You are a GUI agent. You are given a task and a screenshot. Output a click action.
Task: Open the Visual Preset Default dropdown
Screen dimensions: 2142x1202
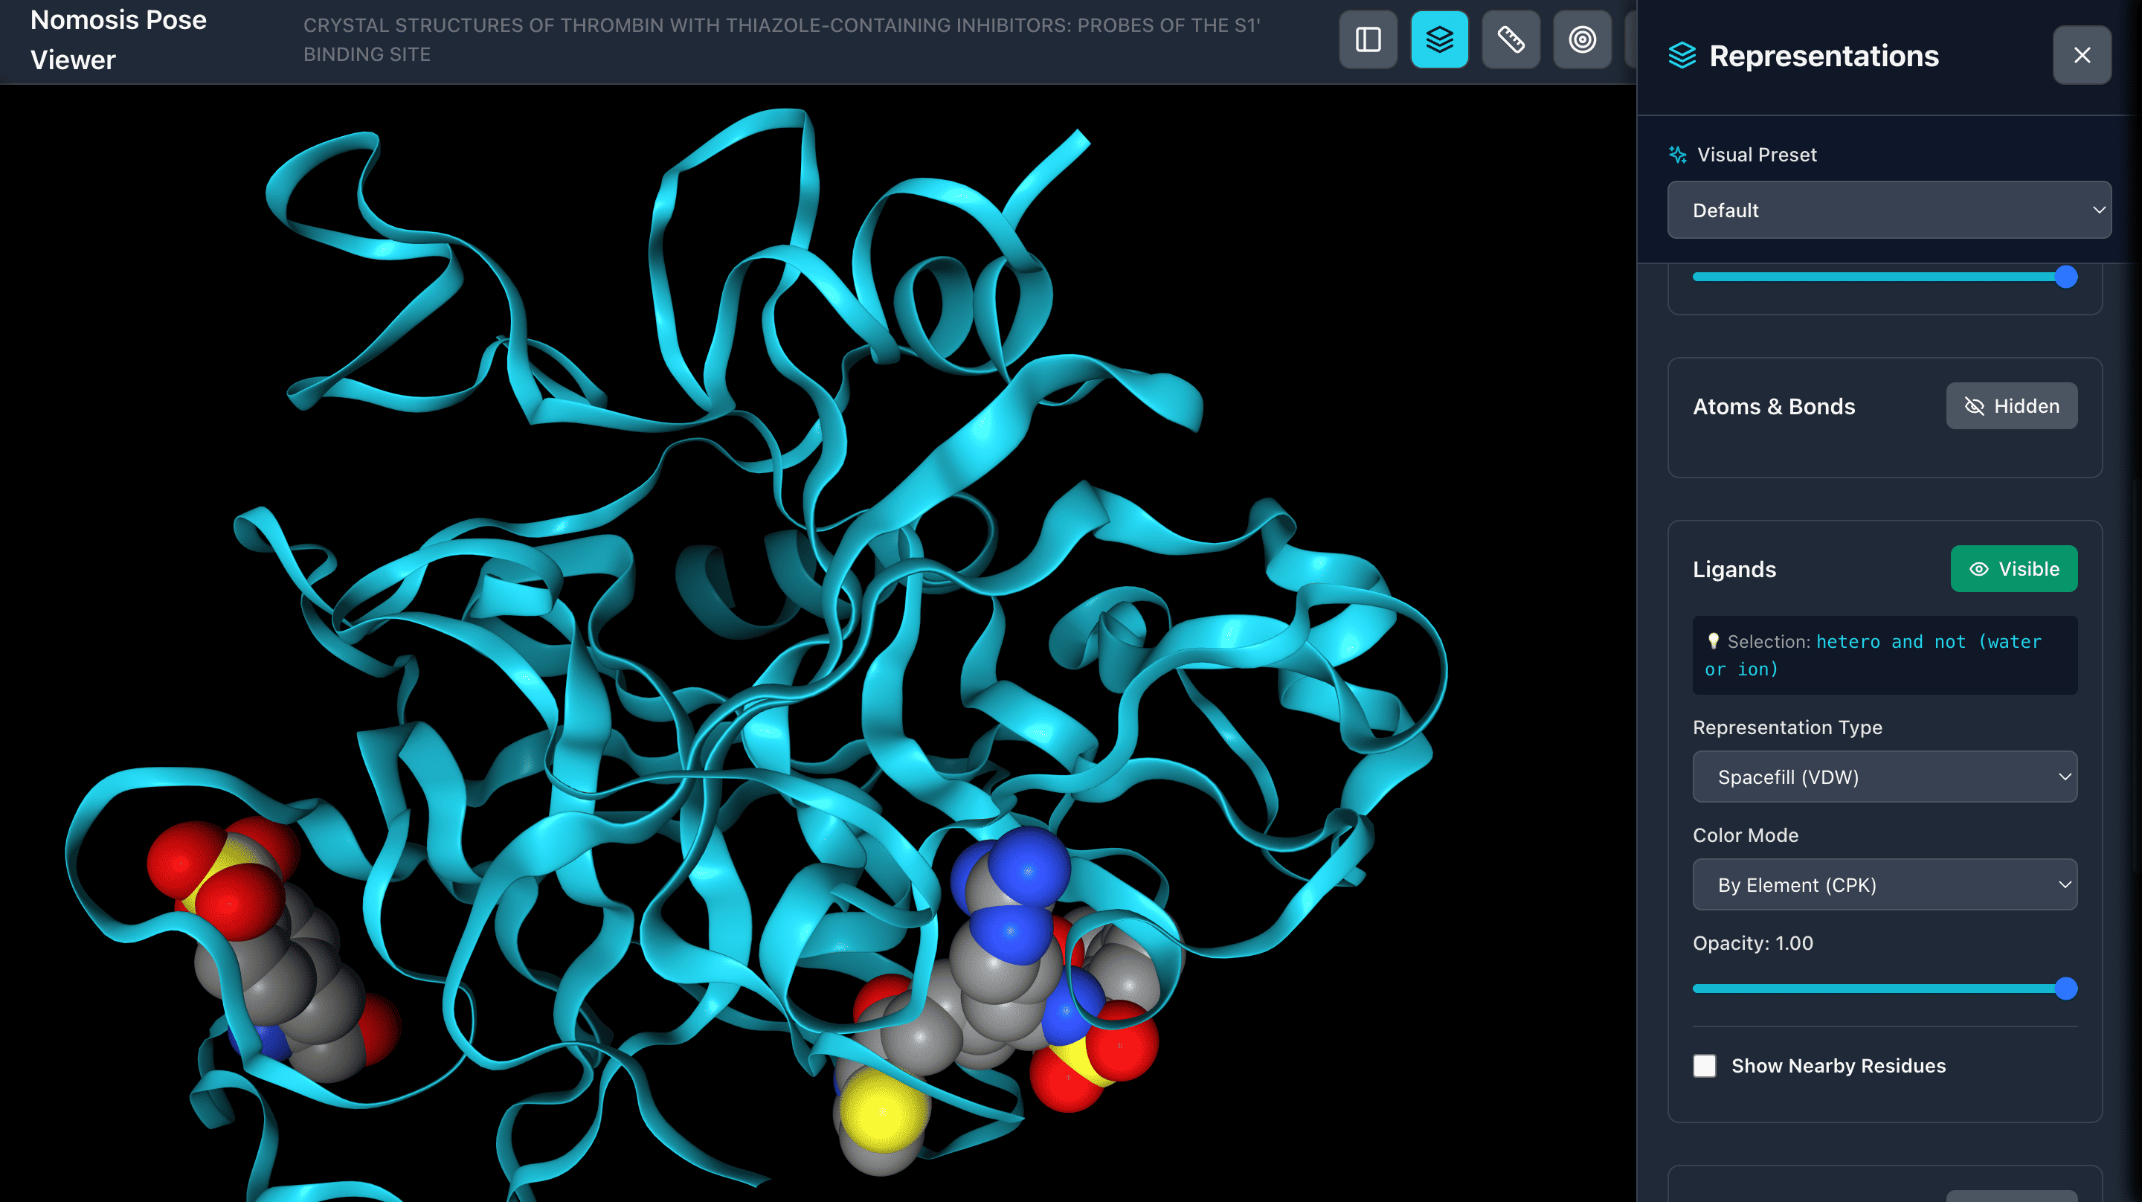click(1888, 210)
